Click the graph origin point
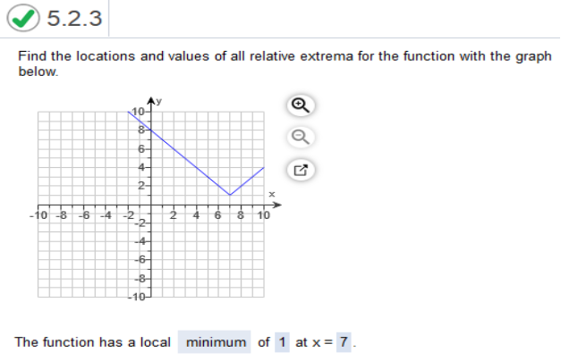This screenshot has height=361, width=561. click(x=151, y=206)
